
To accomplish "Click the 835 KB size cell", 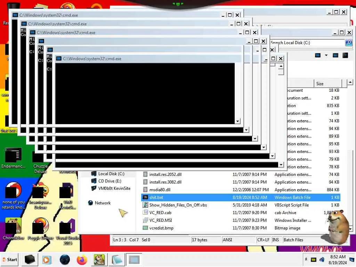I will [x=333, y=106].
